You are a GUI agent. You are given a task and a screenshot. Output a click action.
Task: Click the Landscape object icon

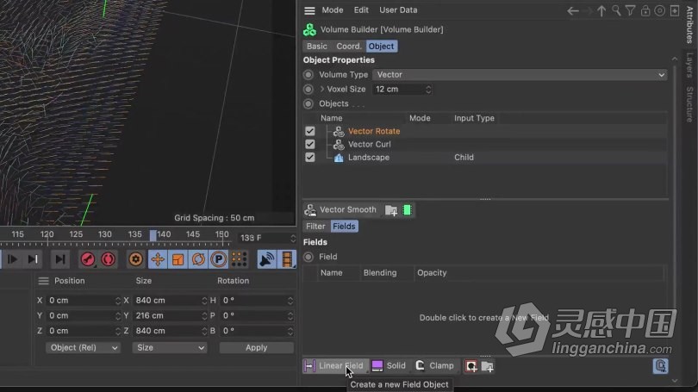click(339, 158)
